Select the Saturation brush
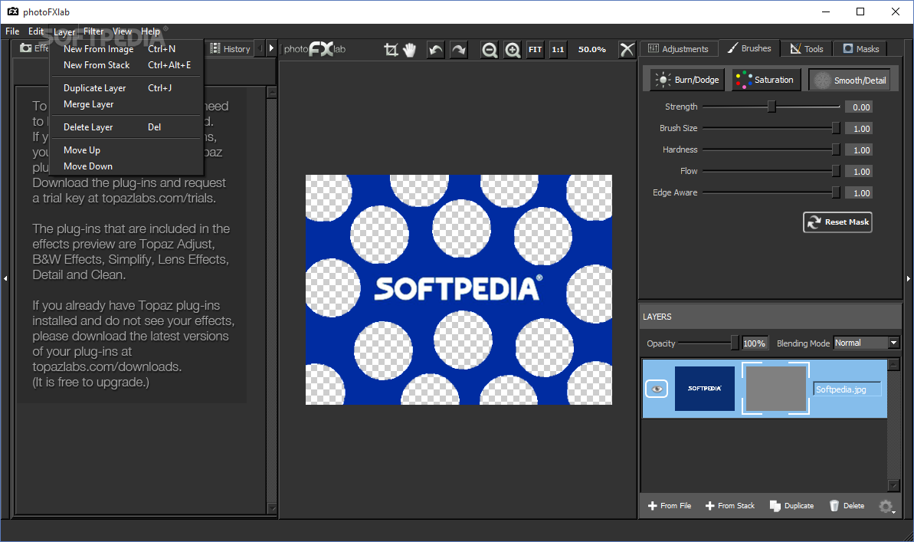Viewport: 914px width, 542px height. [x=766, y=80]
